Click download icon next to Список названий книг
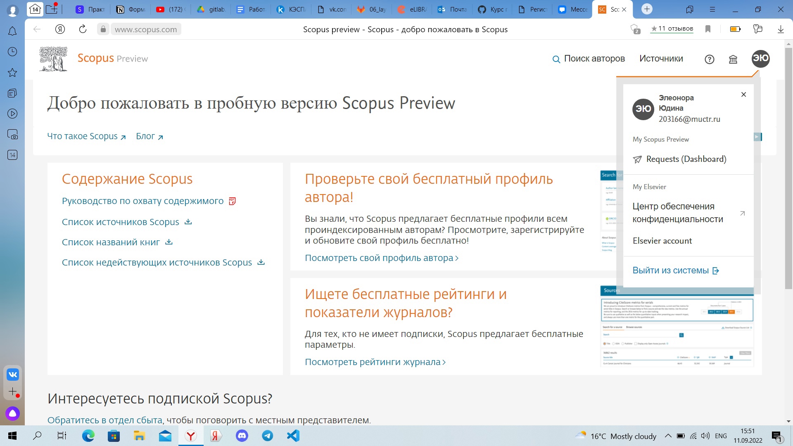Image resolution: width=793 pixels, height=446 pixels. (169, 242)
